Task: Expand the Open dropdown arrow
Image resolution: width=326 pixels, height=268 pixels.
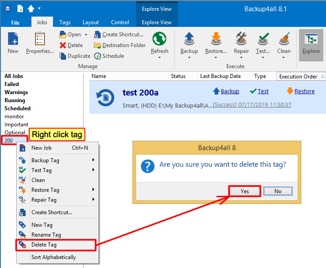Action: point(86,35)
